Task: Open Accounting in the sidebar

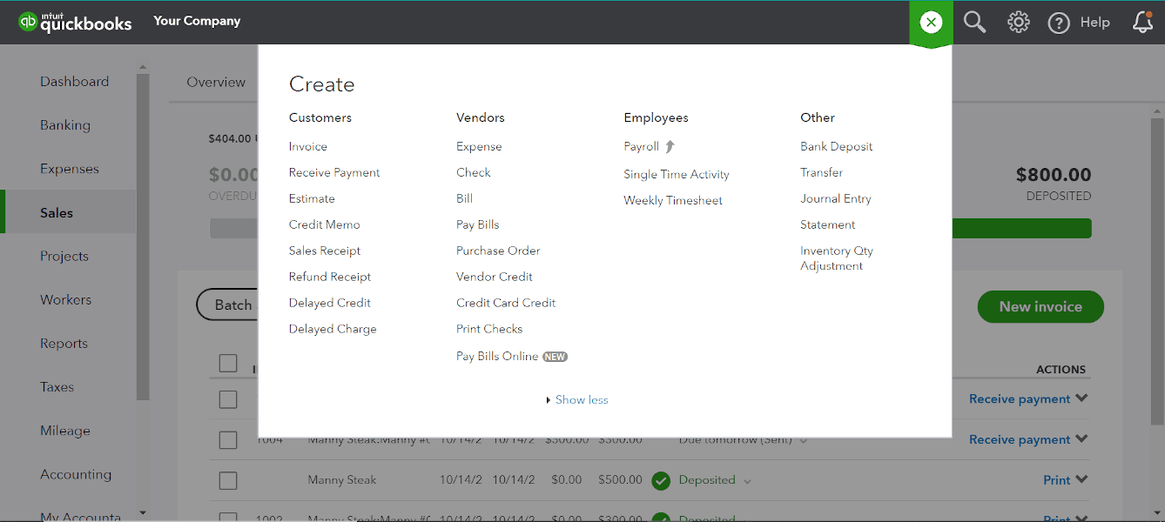Action: click(x=76, y=474)
